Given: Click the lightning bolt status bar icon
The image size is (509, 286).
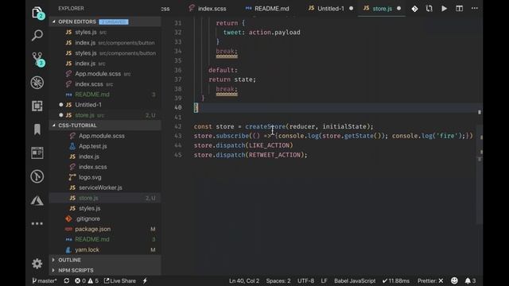Looking at the screenshot, I should [x=145, y=280].
